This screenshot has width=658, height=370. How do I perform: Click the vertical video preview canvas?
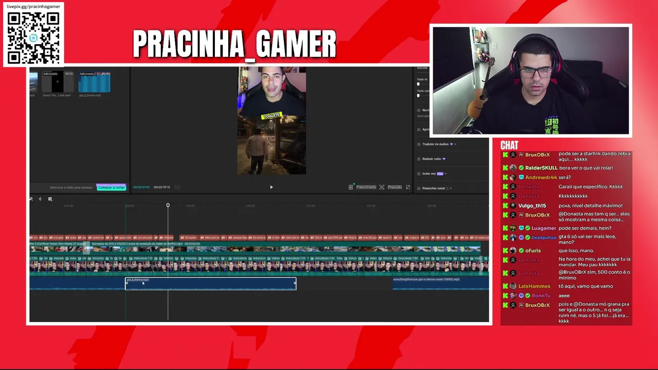271,121
